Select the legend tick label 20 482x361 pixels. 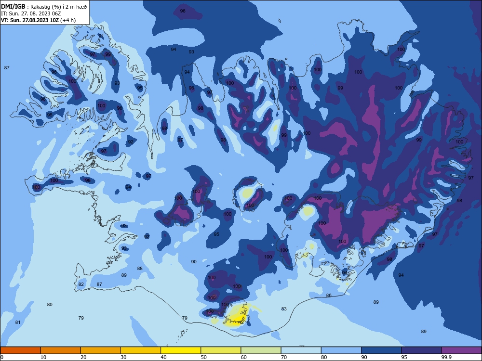(x=83, y=357)
